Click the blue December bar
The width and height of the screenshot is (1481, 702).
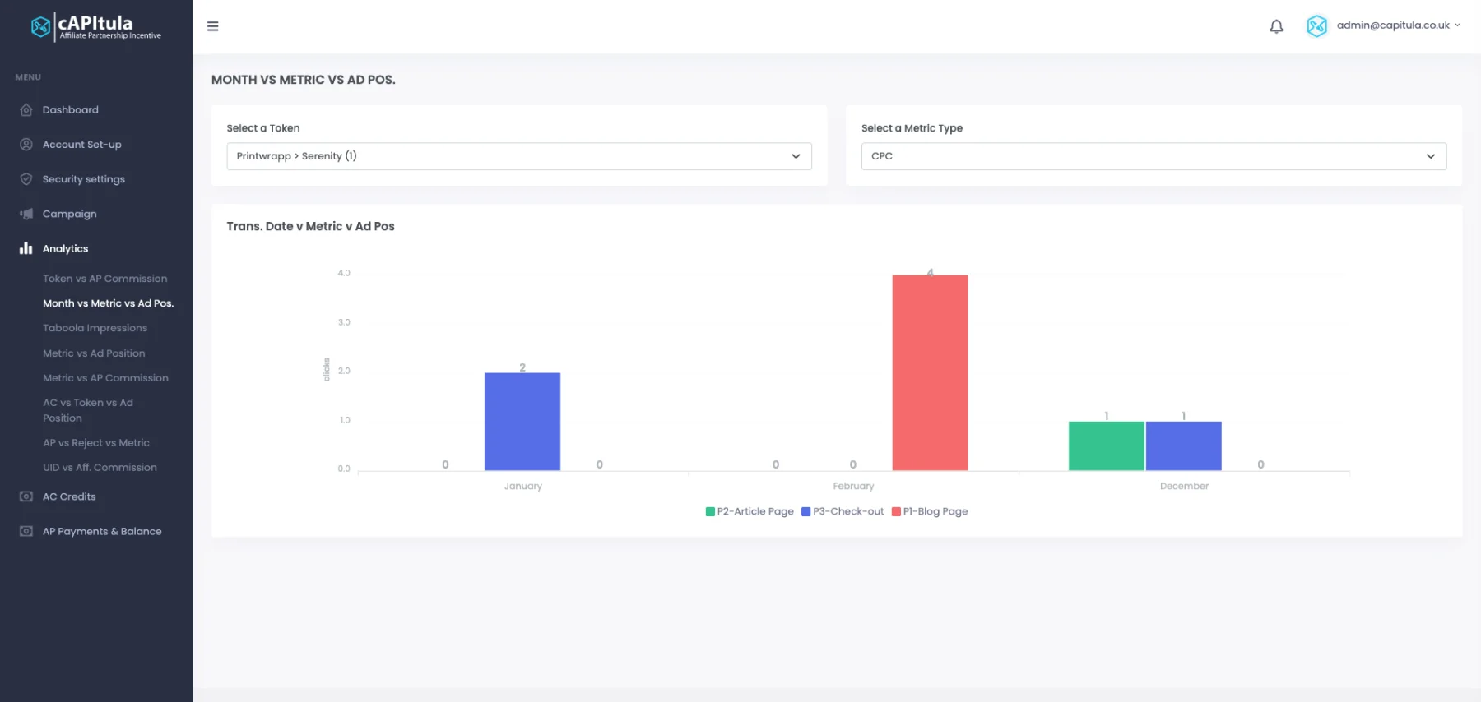1183,446
